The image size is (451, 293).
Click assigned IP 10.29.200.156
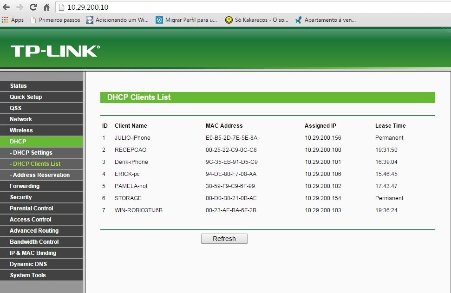(323, 138)
